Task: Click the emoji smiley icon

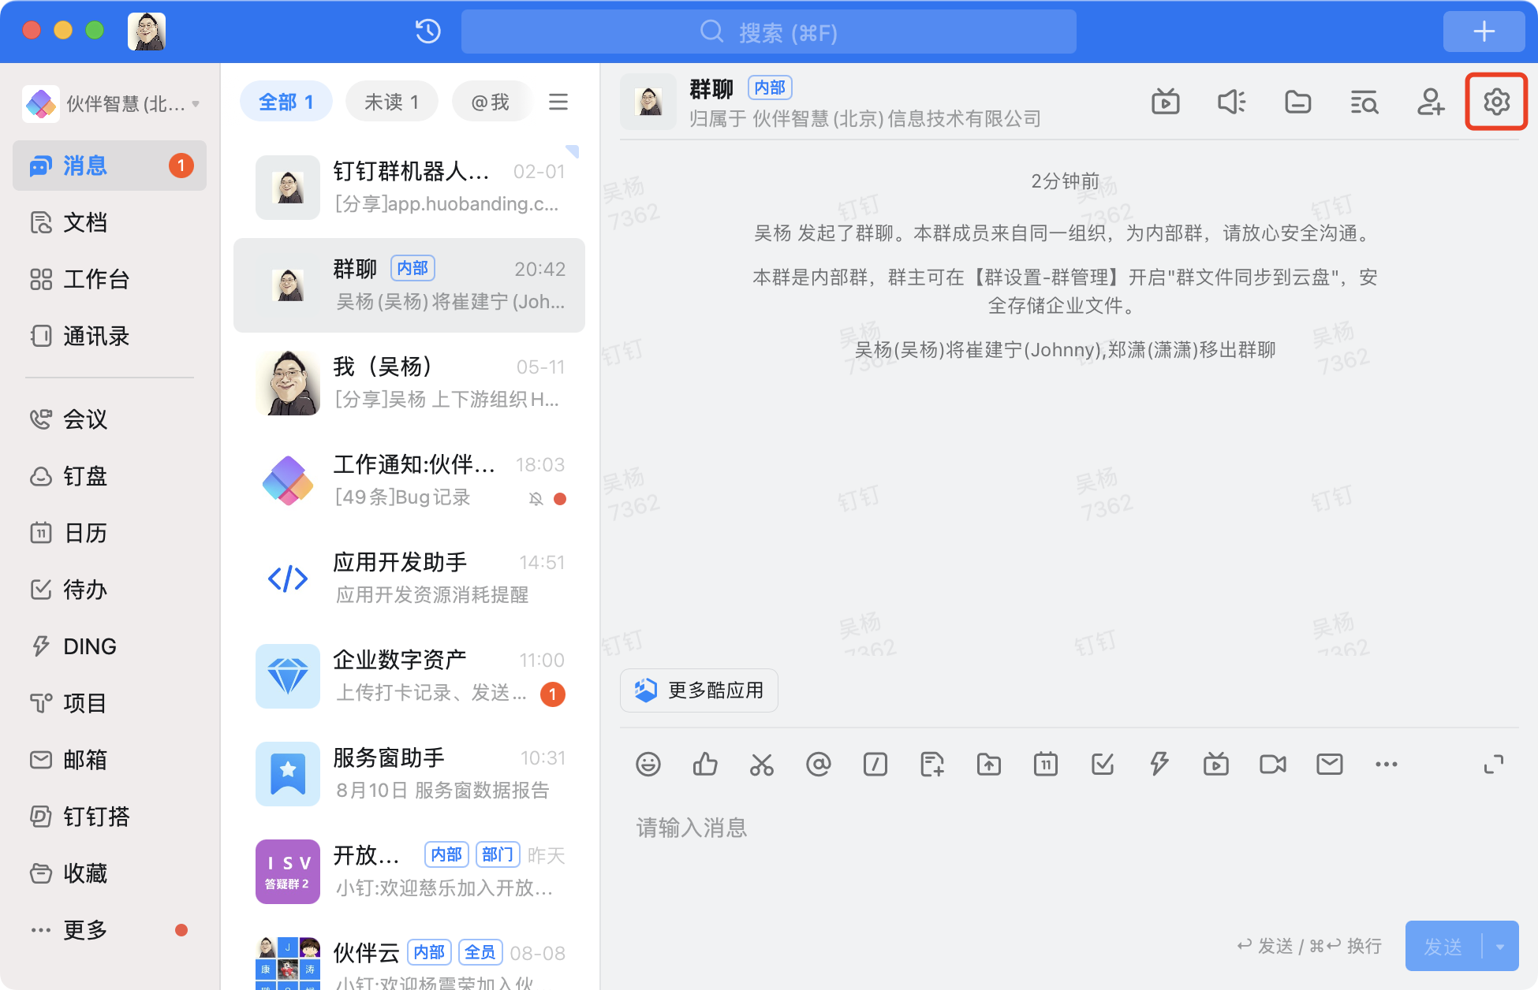Action: (648, 764)
